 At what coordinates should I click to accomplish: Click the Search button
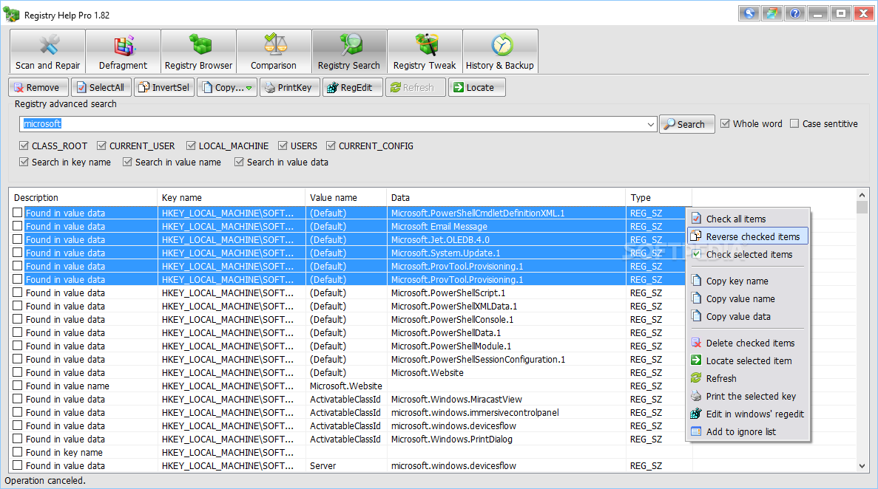tap(686, 124)
